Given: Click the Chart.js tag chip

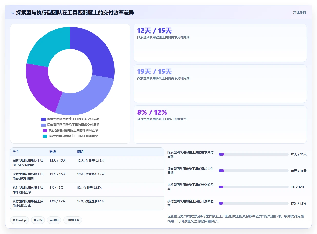Looking at the screenshot, I should click(x=19, y=220).
